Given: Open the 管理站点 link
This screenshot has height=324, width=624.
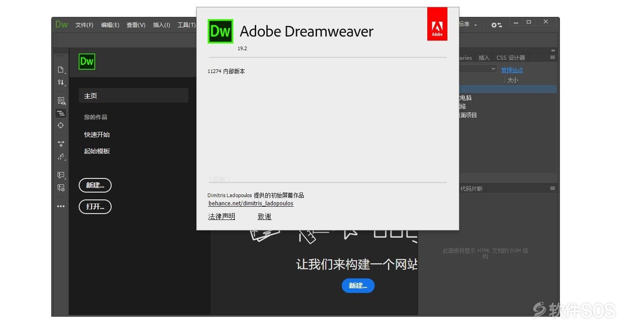Looking at the screenshot, I should pyautogui.click(x=512, y=70).
